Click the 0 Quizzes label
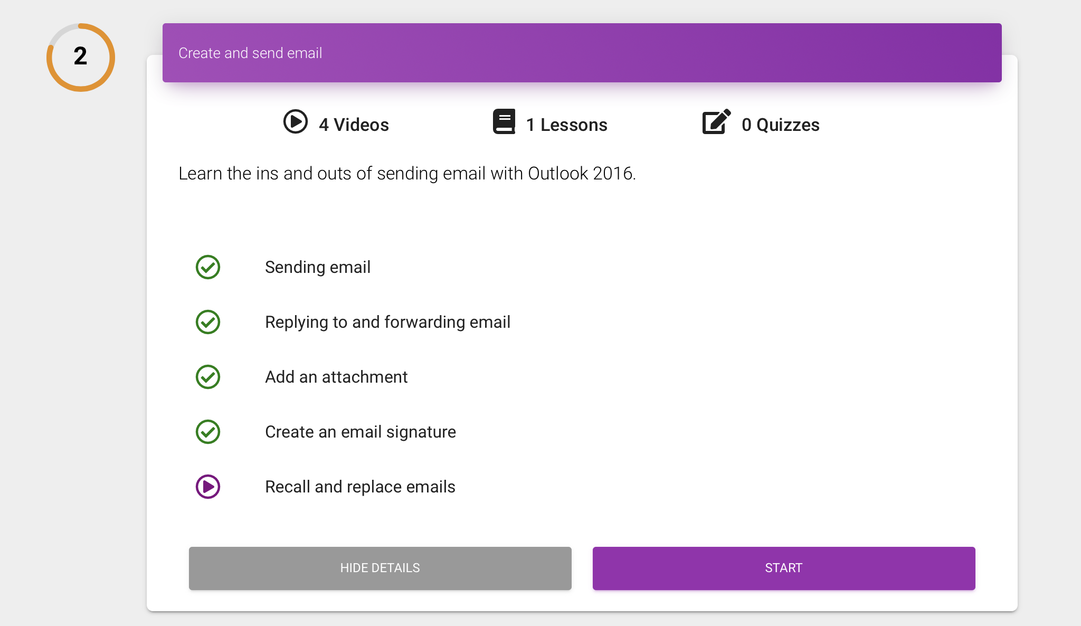1081x626 pixels. coord(780,125)
